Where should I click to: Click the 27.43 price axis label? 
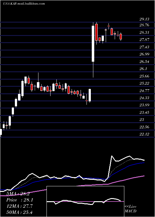pyautogui.click(x=144, y=47)
